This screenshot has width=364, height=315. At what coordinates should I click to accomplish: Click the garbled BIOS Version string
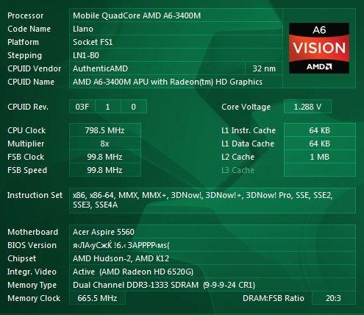click(213, 245)
